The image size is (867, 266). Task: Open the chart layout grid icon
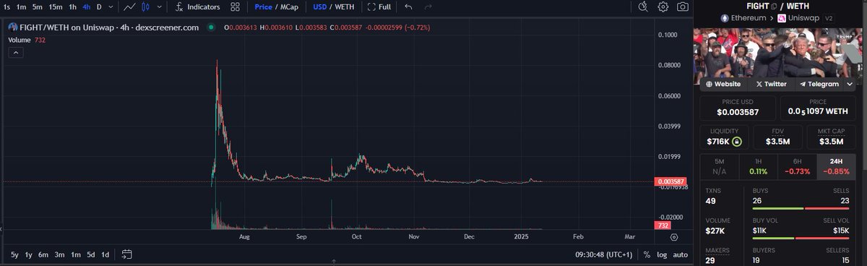(236, 7)
